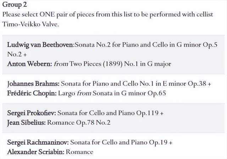Image resolution: width=227 pixels, height=159 pixels.
Task: Click Sonata for Cello and Piano Op.119
Action: point(108,113)
